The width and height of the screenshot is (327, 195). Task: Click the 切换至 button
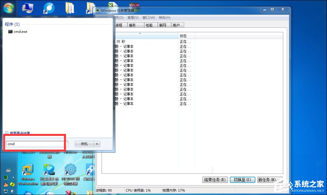click(x=243, y=180)
